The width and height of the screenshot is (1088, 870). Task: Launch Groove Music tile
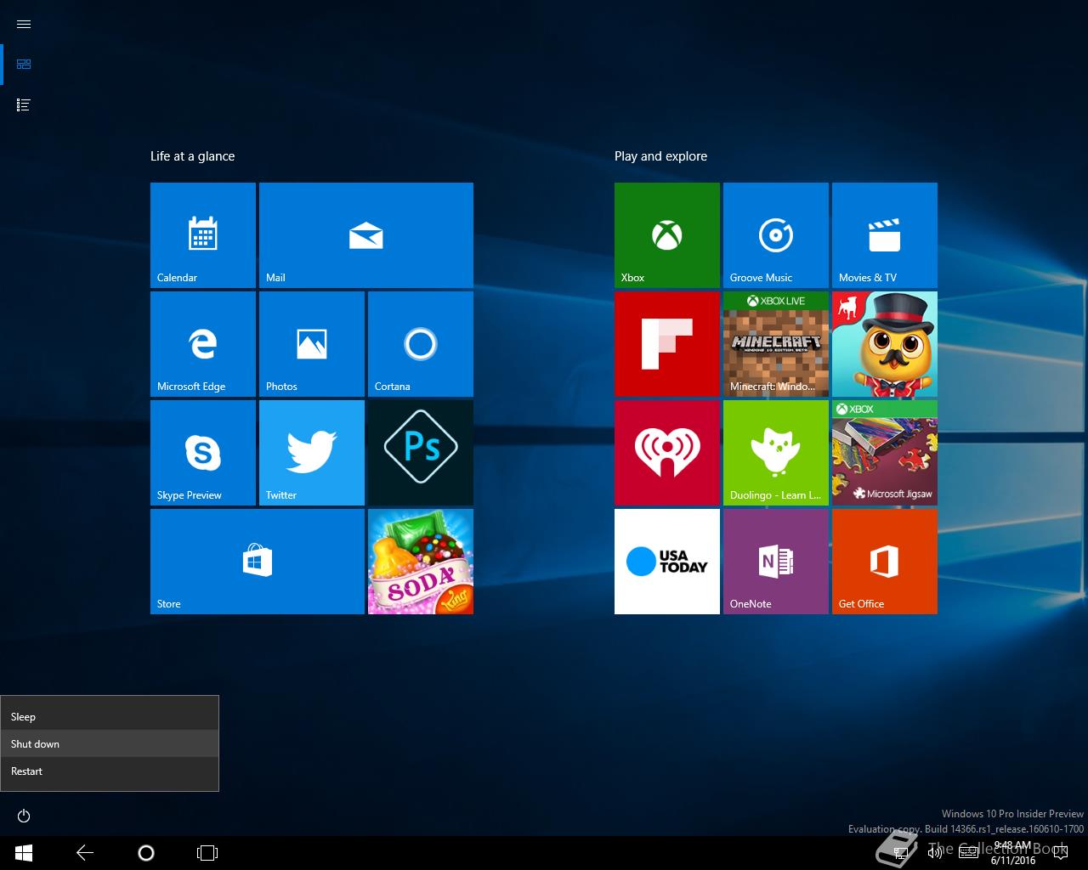(x=776, y=235)
